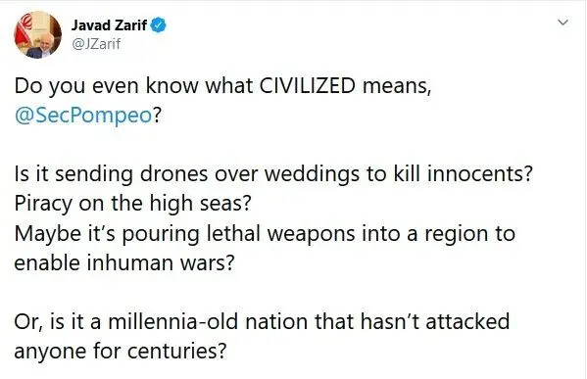Click the "Maybe it's pouring lethal weapons" line
The height and width of the screenshot is (379, 587).
(265, 233)
